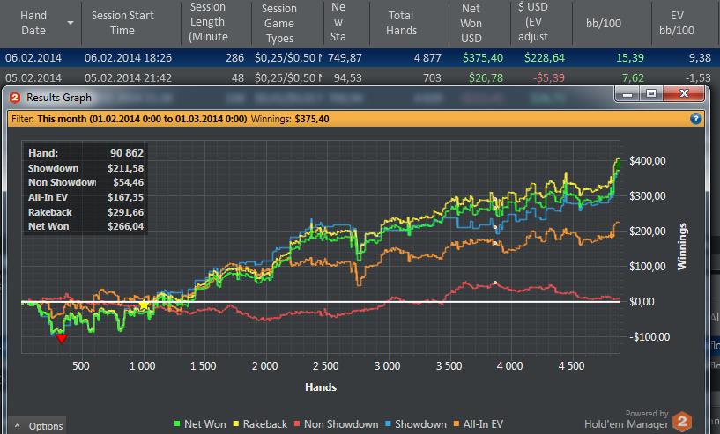
Task: Select the 06.02.2014 session row
Action: [360, 58]
